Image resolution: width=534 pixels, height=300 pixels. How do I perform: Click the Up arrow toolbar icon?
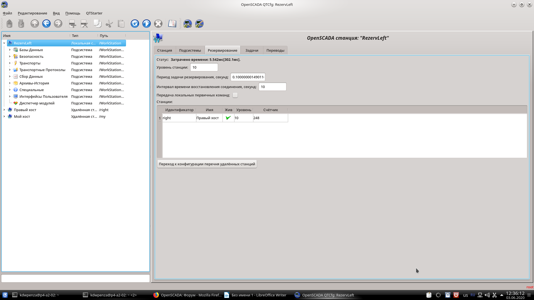click(35, 24)
